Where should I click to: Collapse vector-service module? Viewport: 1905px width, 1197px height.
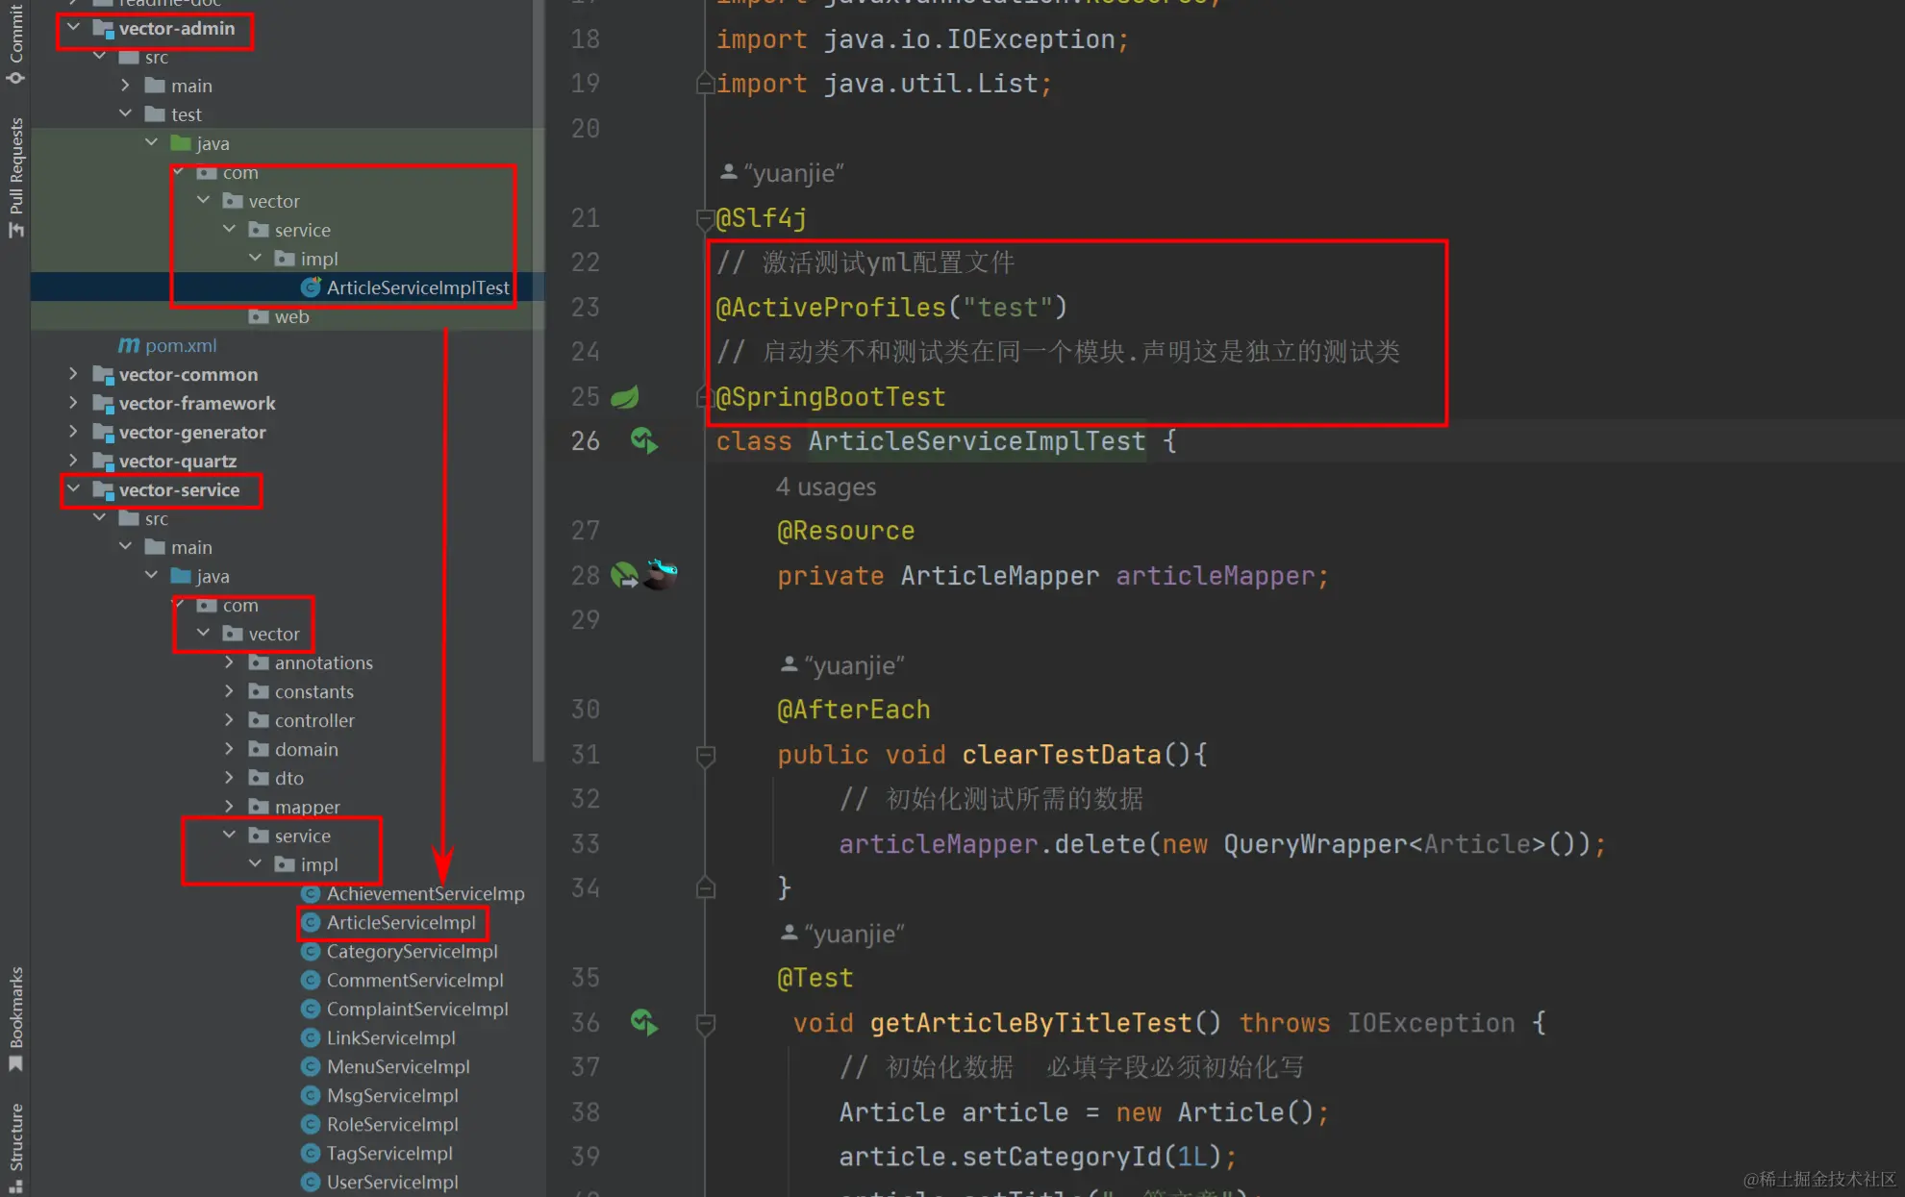(x=73, y=489)
